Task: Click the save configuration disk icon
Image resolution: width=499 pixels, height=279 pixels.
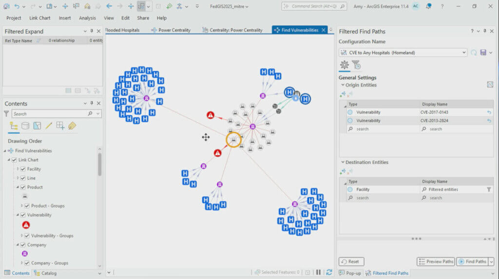Action: pyautogui.click(x=483, y=53)
